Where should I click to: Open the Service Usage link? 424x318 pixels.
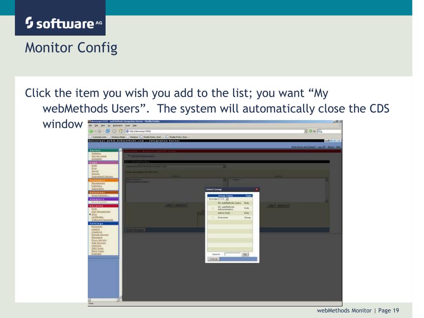(99, 156)
